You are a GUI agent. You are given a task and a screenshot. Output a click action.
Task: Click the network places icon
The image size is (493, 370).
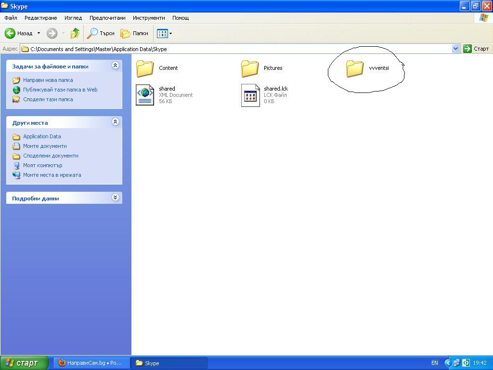click(x=16, y=175)
